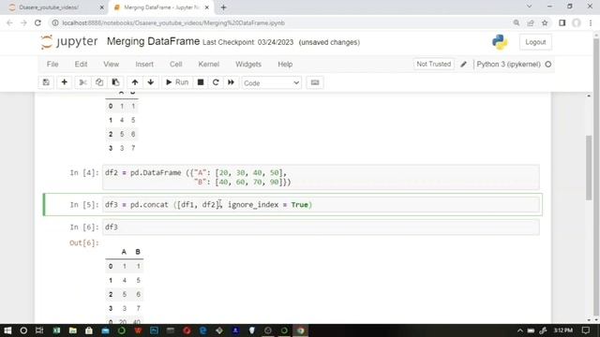This screenshot has width=600, height=337.
Task: Click into the In [5] pd.concat cell
Action: pos(321,205)
